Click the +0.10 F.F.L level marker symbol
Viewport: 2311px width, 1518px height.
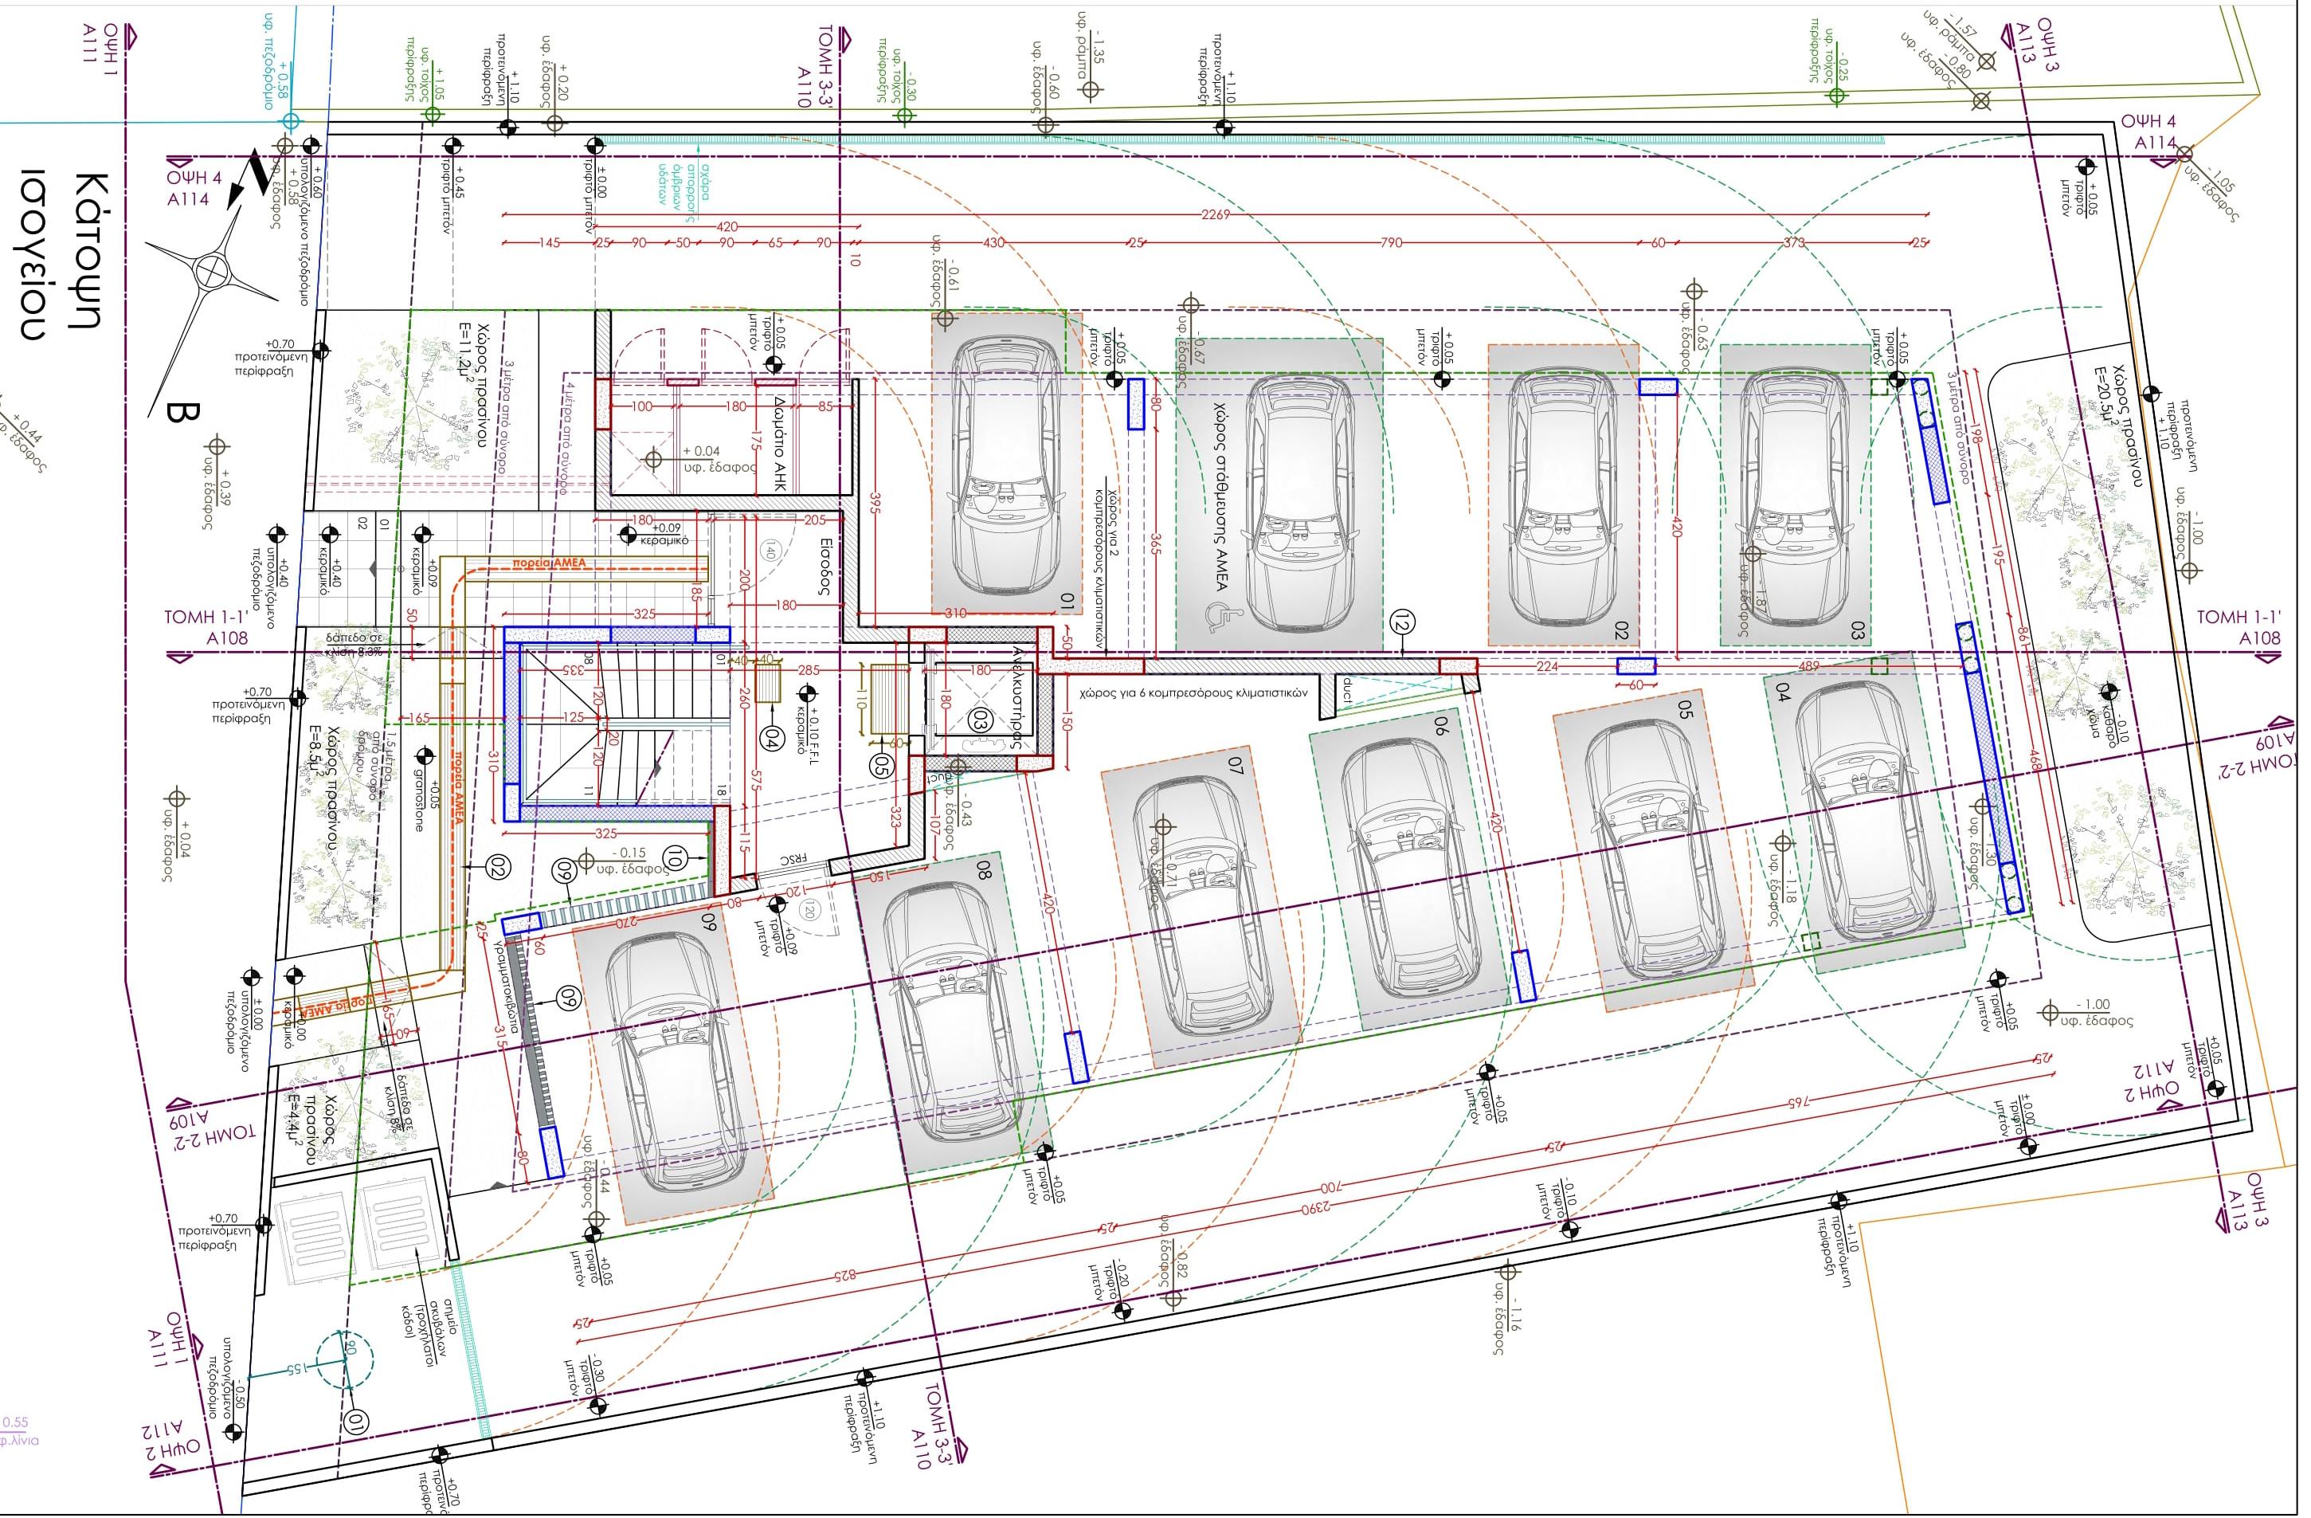pos(807,693)
